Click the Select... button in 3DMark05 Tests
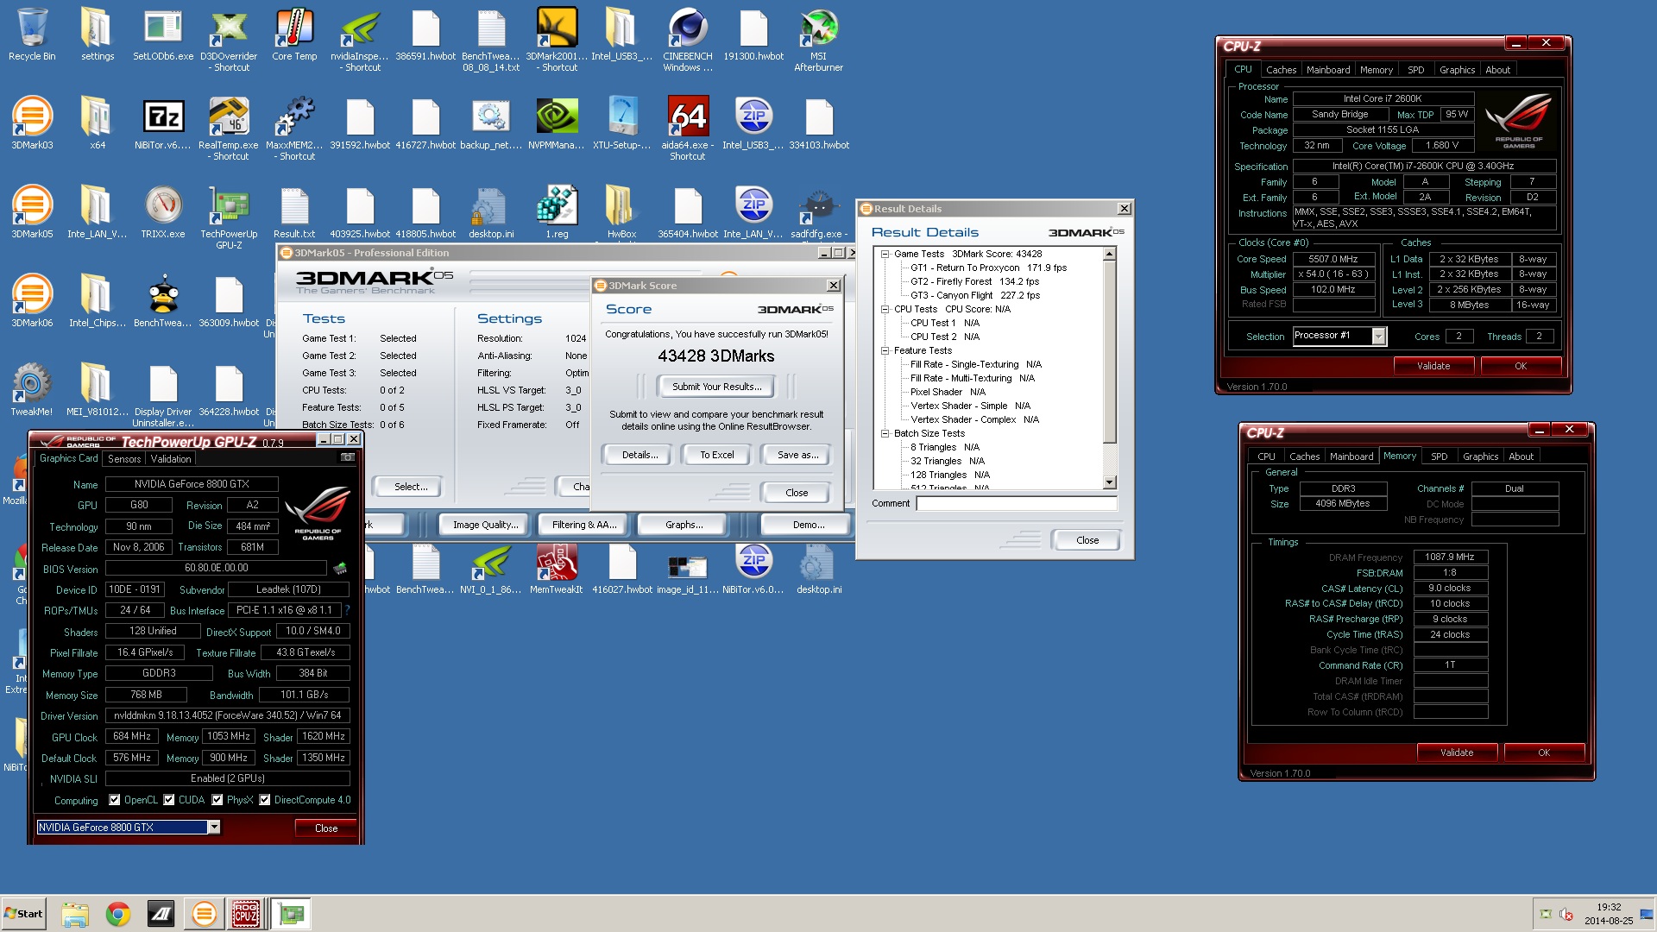The height and width of the screenshot is (932, 1657). (x=411, y=487)
